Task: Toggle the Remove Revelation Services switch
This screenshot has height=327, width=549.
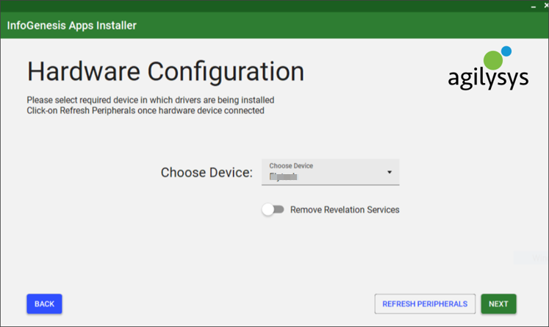Action: (x=273, y=209)
